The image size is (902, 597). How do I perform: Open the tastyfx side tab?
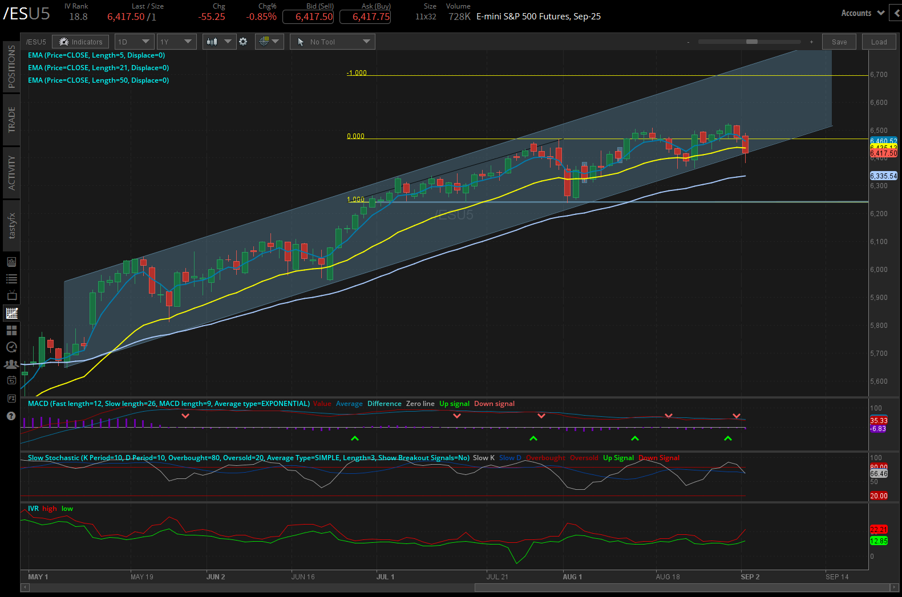(11, 226)
